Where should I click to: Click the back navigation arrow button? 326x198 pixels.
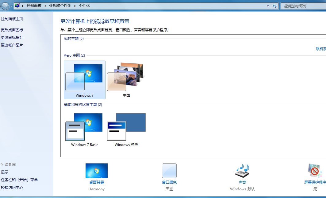click(5, 6)
